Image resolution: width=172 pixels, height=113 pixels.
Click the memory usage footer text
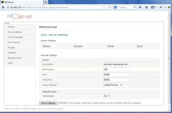click(34, 109)
